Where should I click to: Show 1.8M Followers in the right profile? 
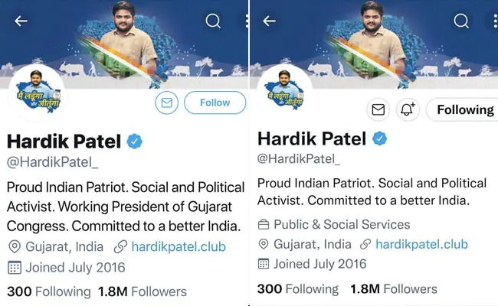click(x=393, y=288)
